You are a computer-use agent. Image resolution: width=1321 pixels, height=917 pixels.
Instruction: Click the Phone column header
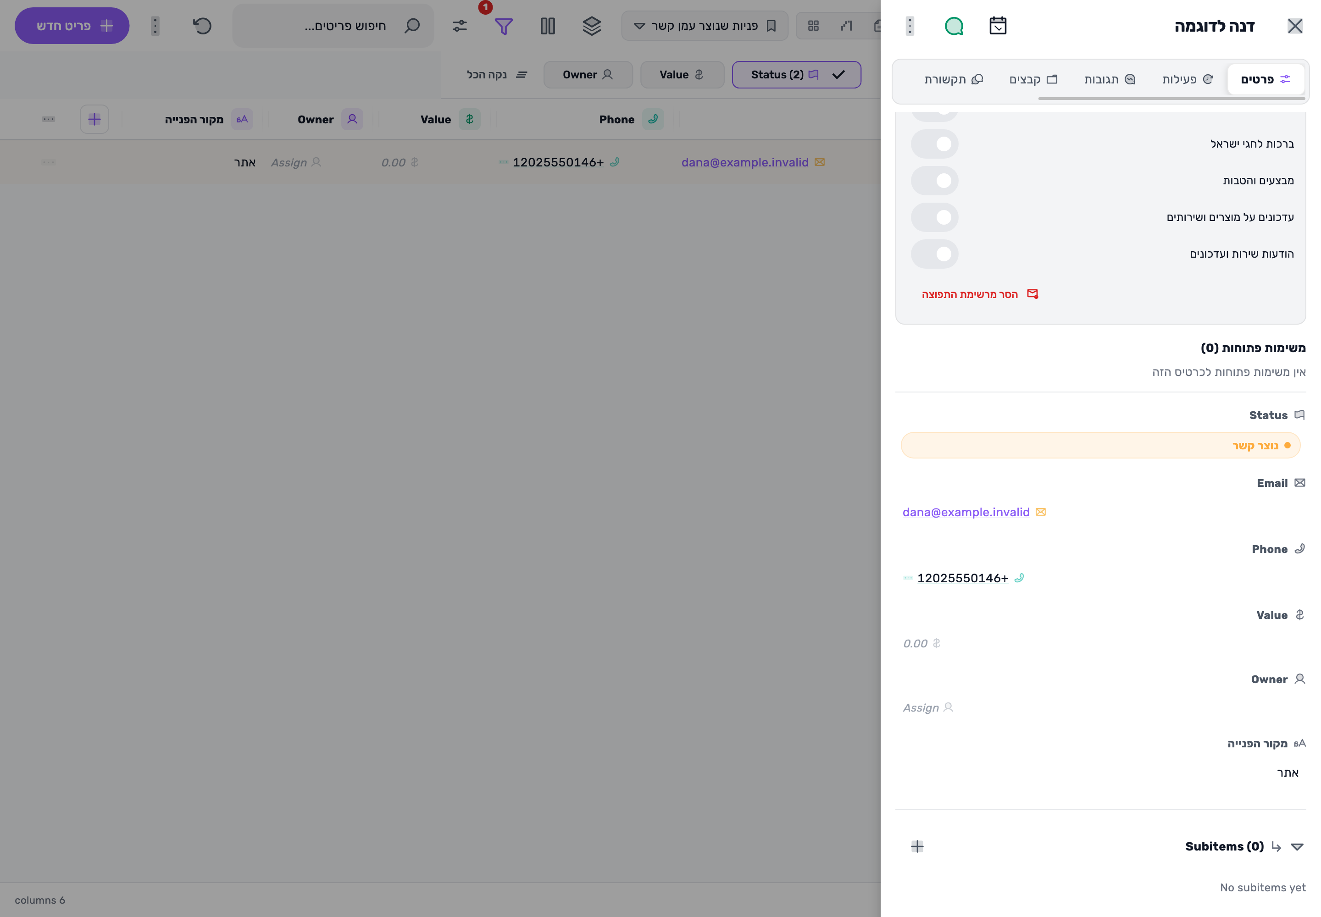[x=631, y=120]
